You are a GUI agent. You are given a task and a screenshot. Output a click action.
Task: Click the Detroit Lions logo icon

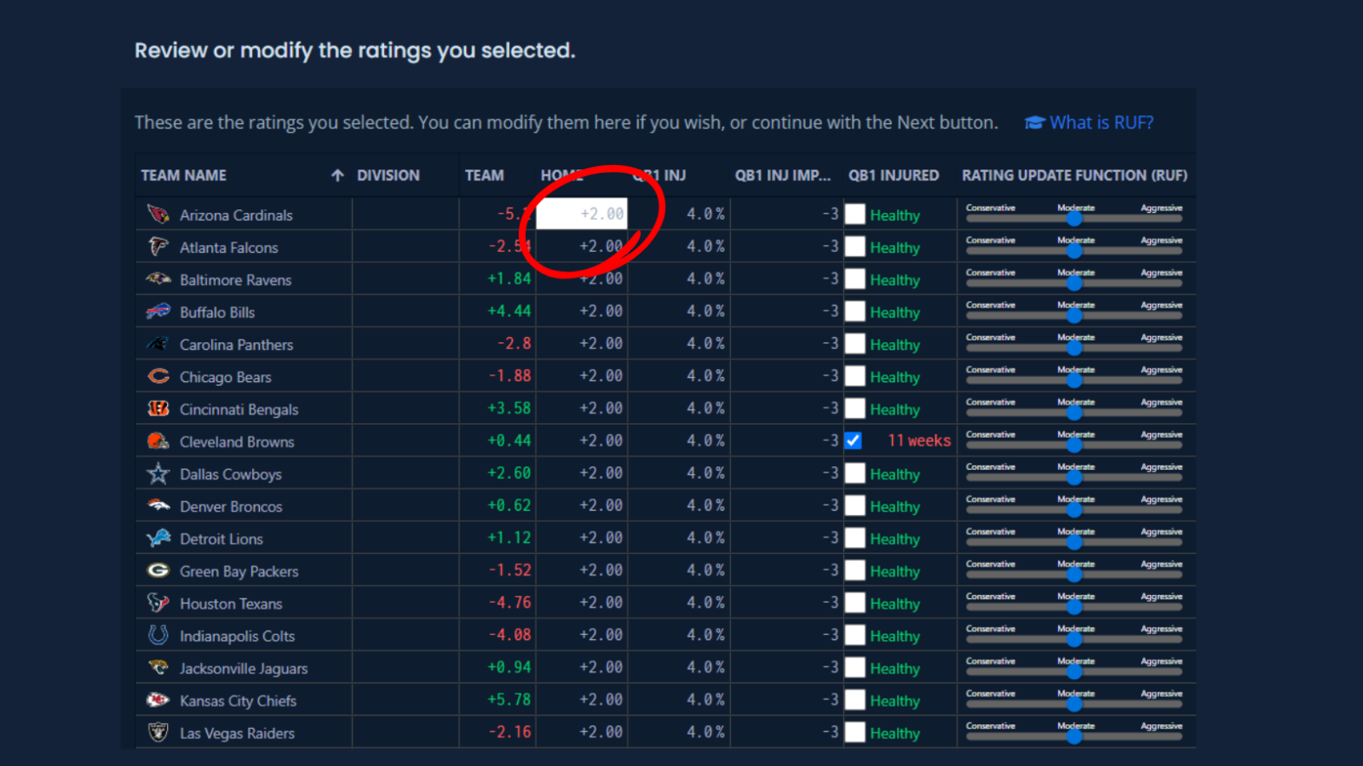158,538
